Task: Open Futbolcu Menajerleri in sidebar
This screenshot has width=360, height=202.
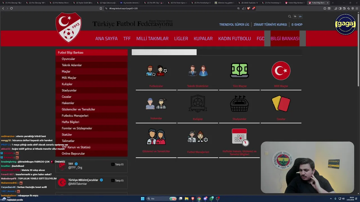Action: tap(91, 116)
